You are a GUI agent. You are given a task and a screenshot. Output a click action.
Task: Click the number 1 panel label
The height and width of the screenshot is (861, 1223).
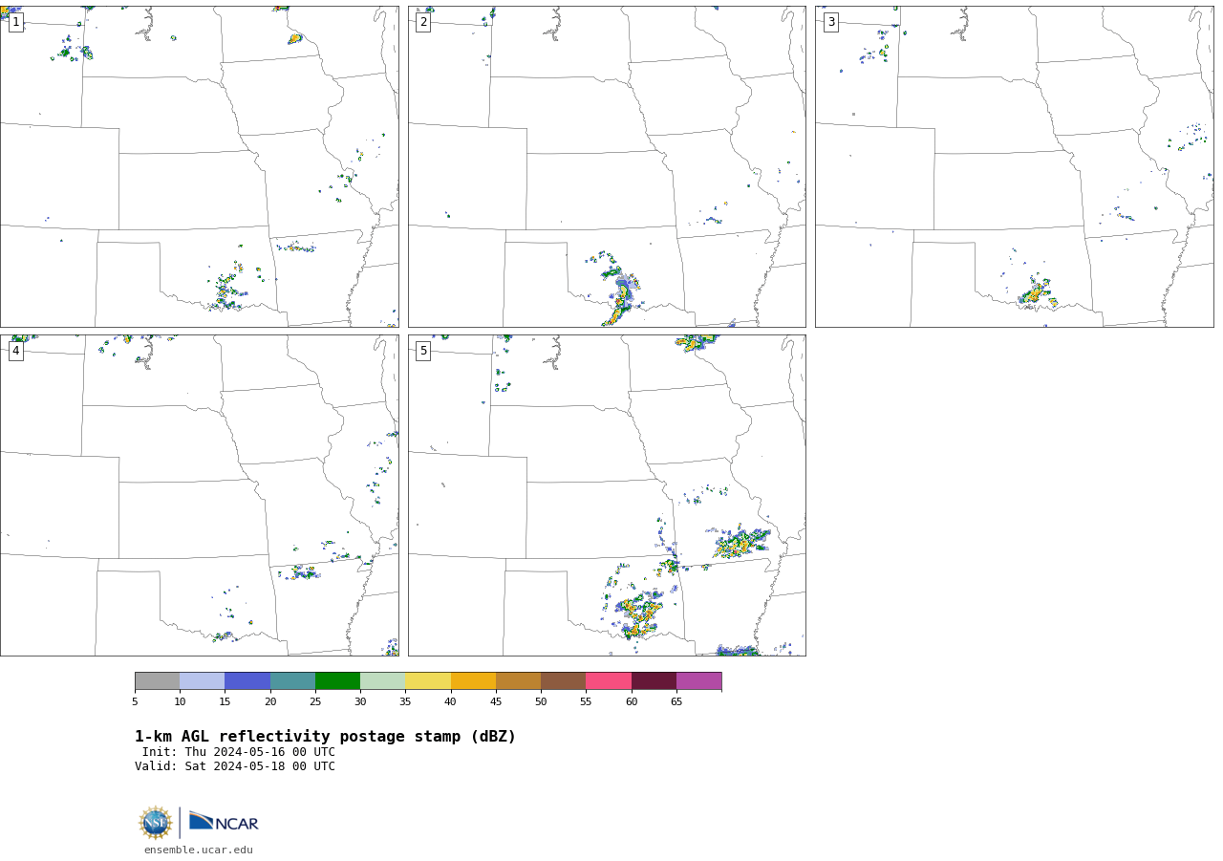pyautogui.click(x=15, y=22)
